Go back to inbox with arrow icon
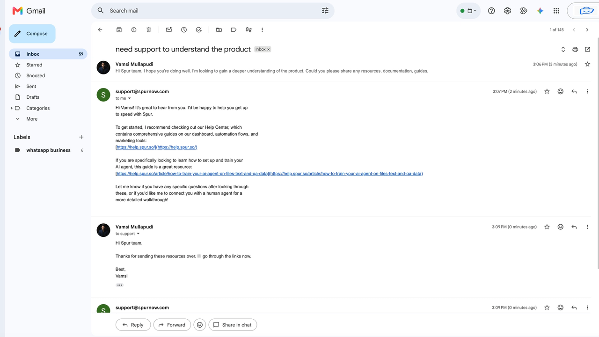The width and height of the screenshot is (599, 337). (100, 29)
